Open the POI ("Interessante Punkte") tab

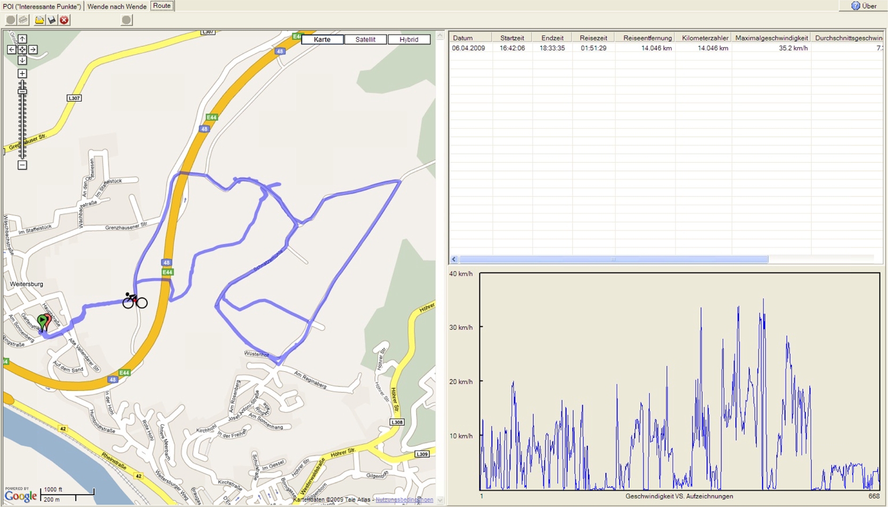[x=42, y=6]
